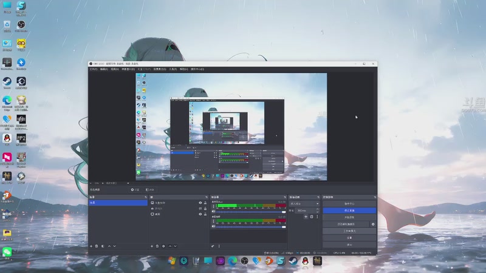Select the highlighted scene in scenes list
The height and width of the screenshot is (273, 486).
point(118,203)
